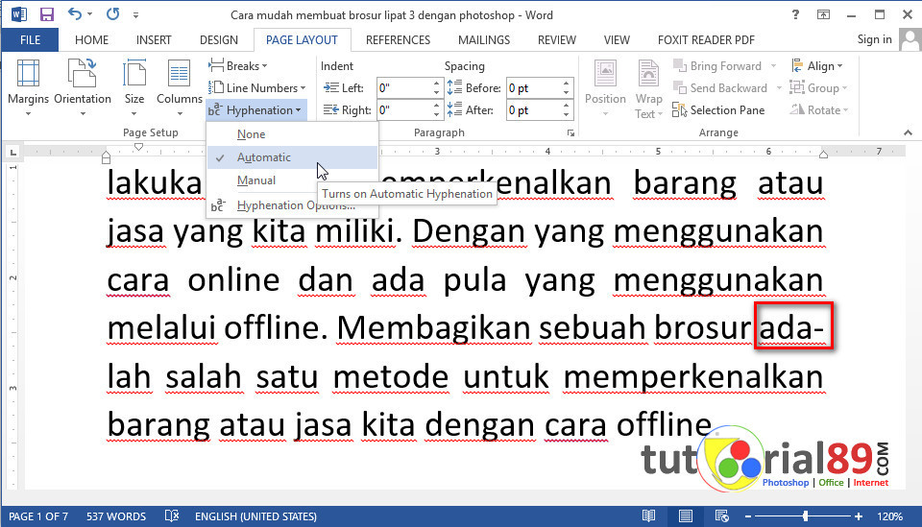Switch to Read Mode view
The width and height of the screenshot is (922, 527).
click(x=648, y=515)
